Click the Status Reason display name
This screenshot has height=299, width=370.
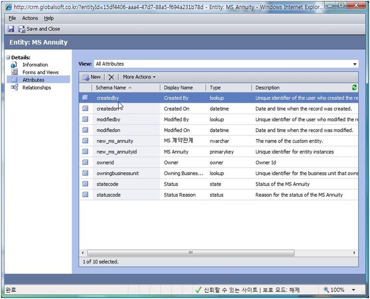(180, 195)
